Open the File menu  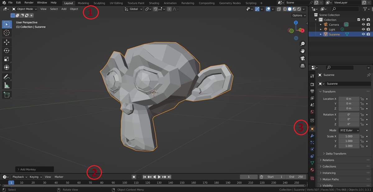pyautogui.click(x=11, y=3)
